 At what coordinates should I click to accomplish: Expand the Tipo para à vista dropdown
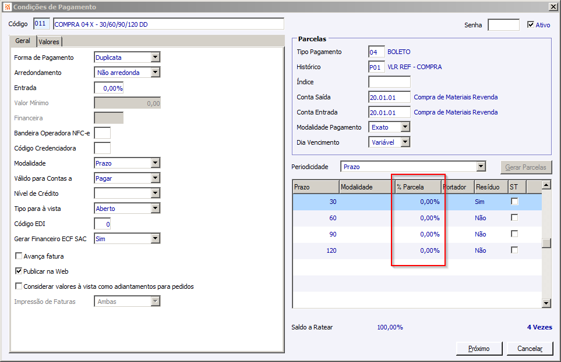pyautogui.click(x=155, y=208)
